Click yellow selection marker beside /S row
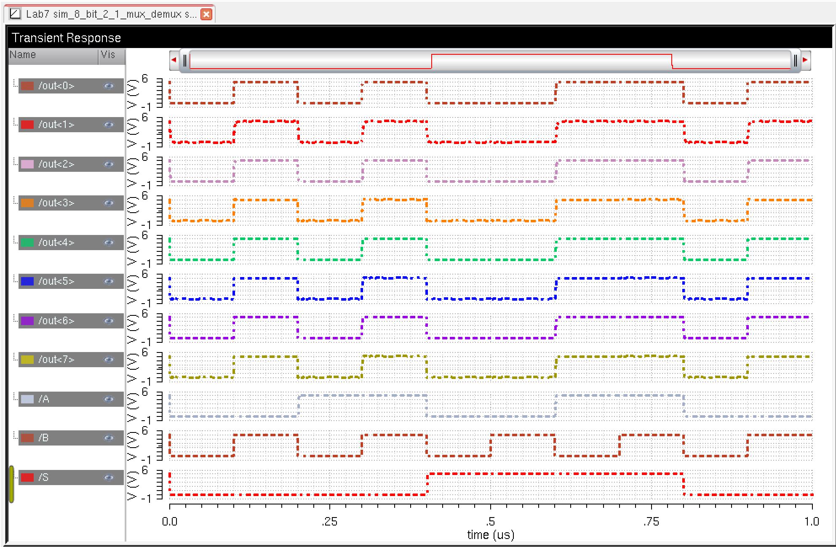Screen dimensions: 836x547 (11, 484)
